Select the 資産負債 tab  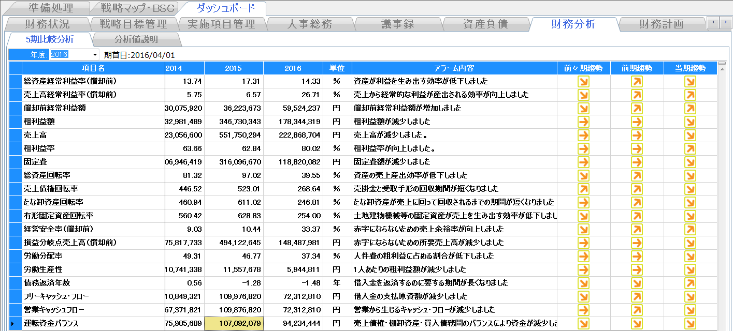485,24
